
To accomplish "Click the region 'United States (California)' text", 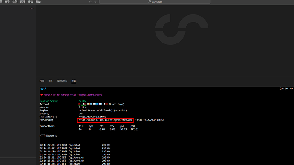I will 95,111.
